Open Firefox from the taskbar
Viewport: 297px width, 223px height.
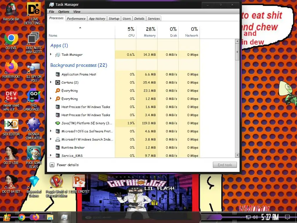pyautogui.click(x=36, y=217)
